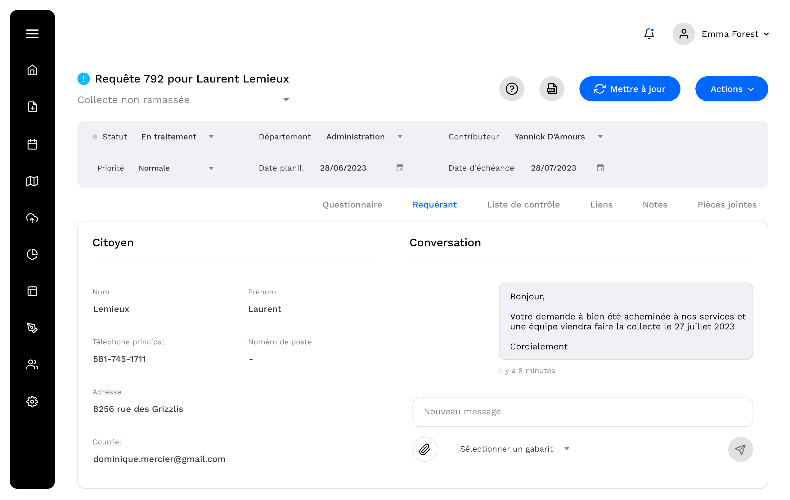Expand the Actions button menu
Image resolution: width=790 pixels, height=500 pixels.
tap(732, 89)
